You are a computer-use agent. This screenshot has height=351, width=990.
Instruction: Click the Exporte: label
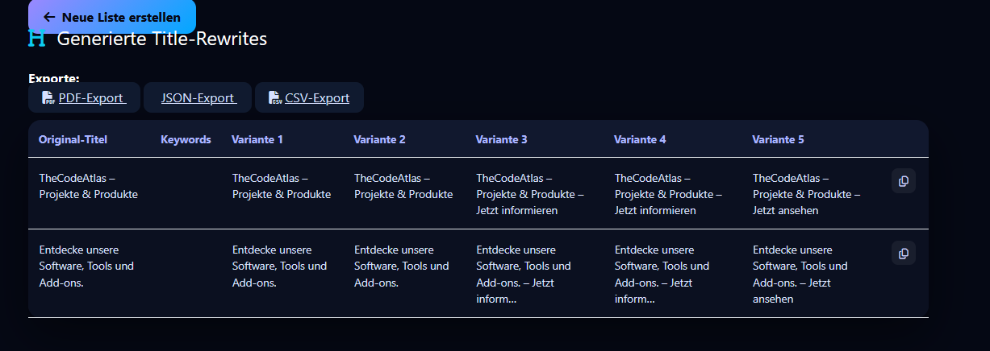tap(54, 78)
